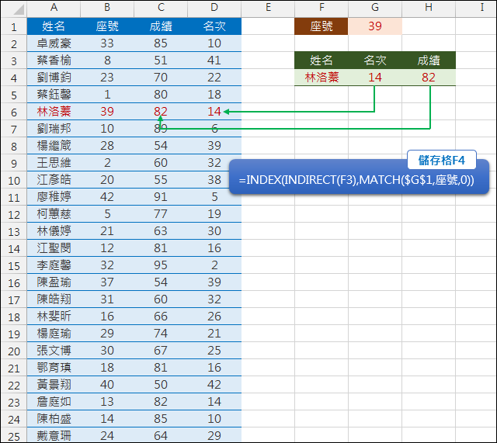The image size is (497, 443).
Task: Select the name cell 陳盈瑜
Action: 54,282
